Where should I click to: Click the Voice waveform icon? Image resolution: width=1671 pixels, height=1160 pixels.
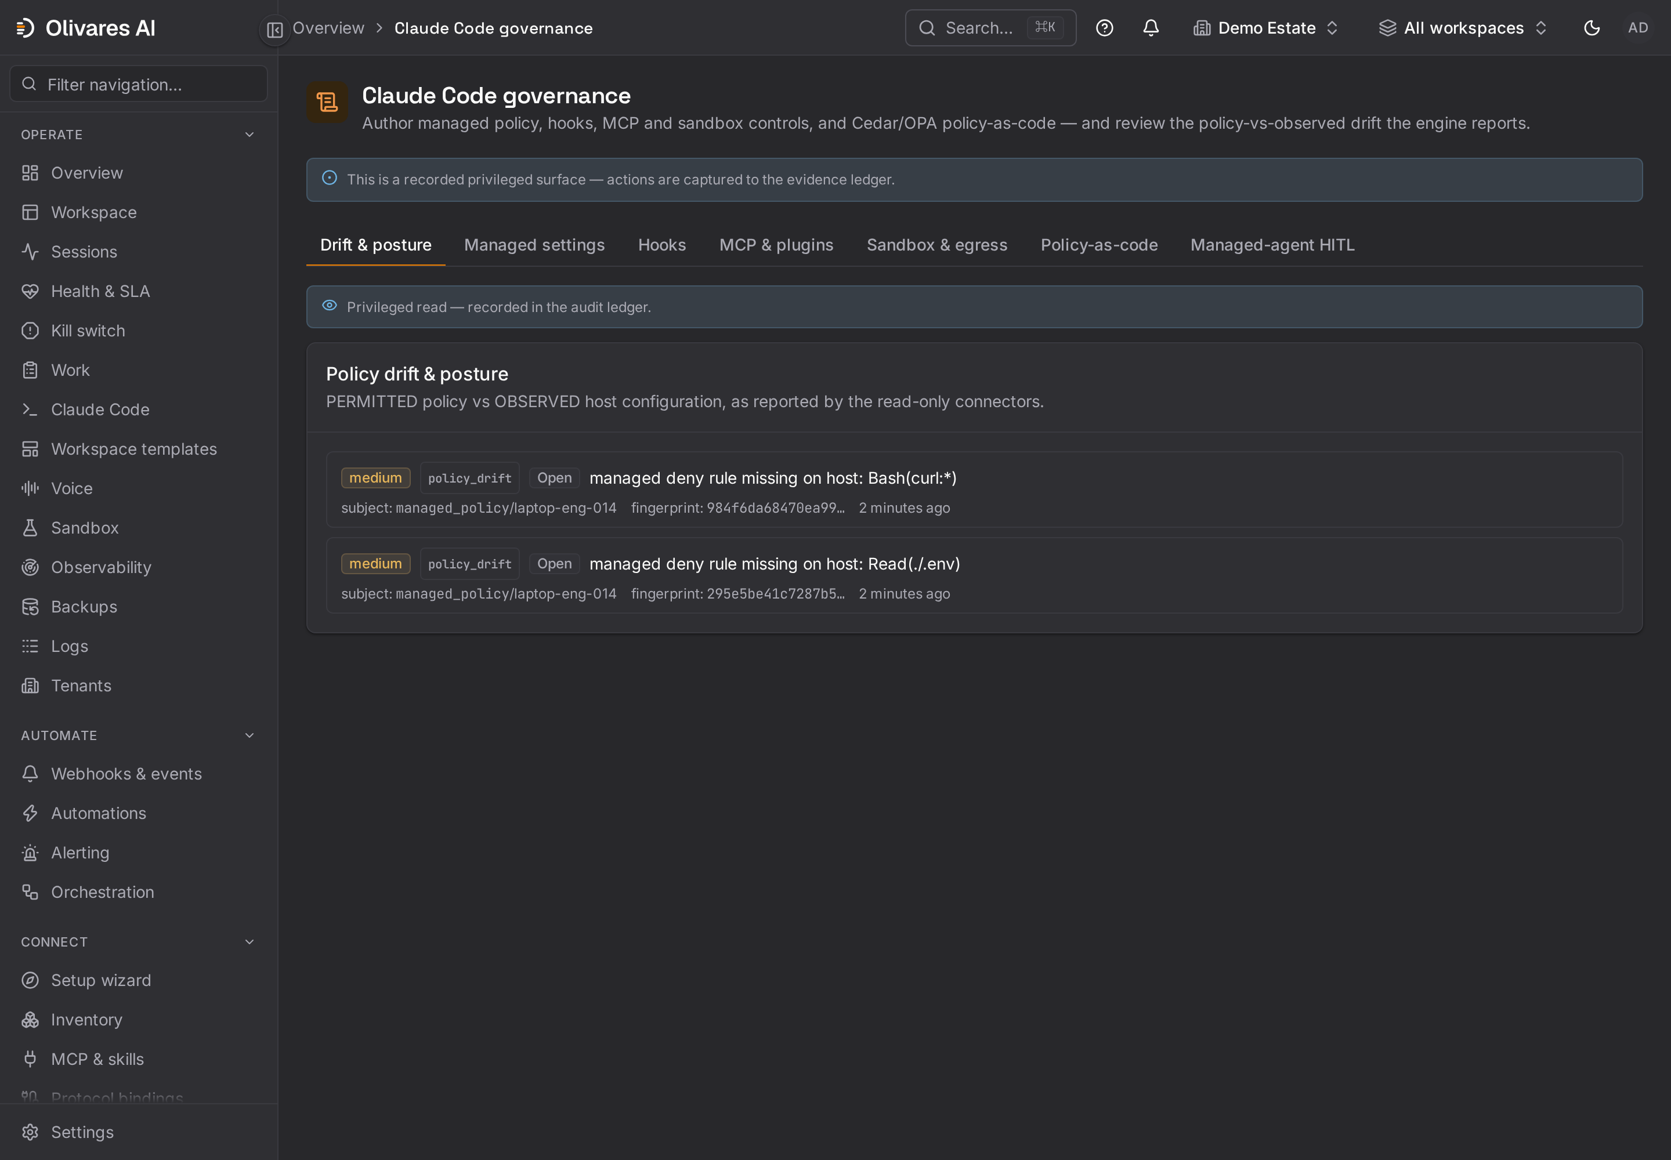click(30, 488)
